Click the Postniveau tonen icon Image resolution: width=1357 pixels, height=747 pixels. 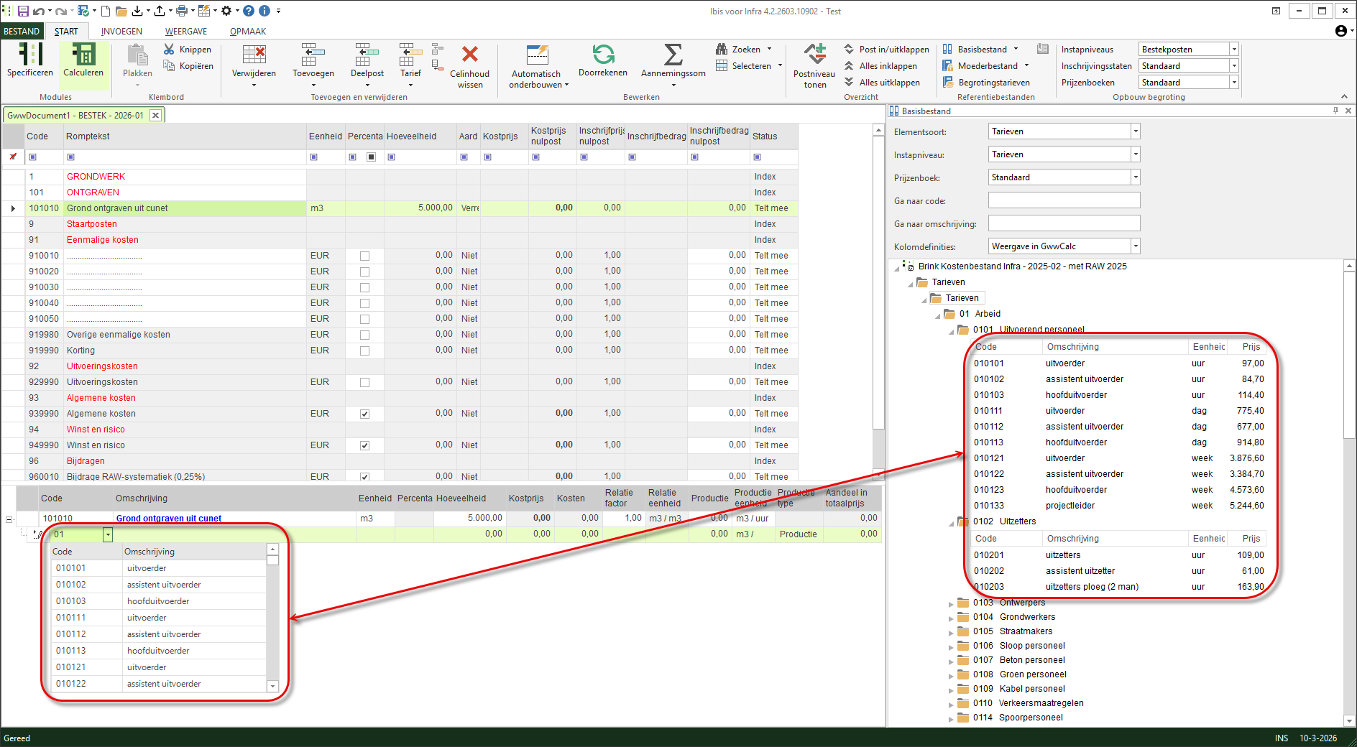[814, 55]
